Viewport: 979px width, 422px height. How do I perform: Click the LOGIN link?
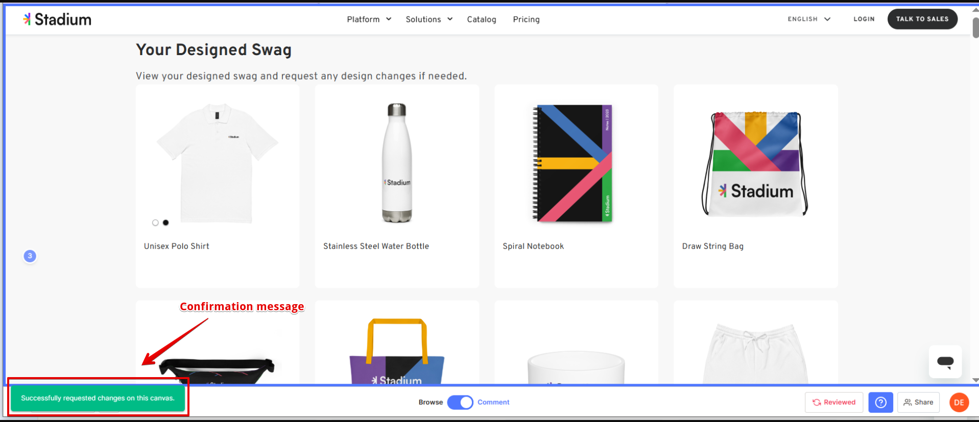(864, 19)
